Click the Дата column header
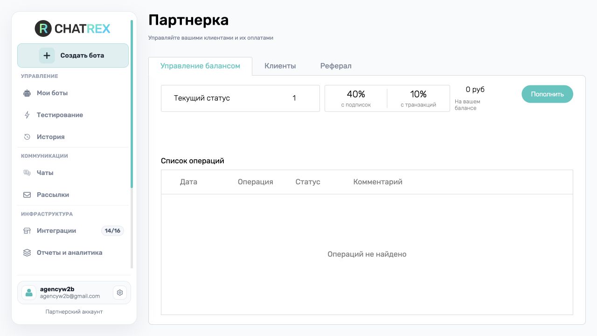This screenshot has height=336, width=597. [x=188, y=182]
